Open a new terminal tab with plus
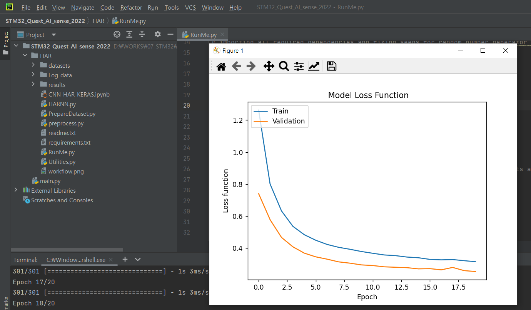Viewport: 531px width, 310px height. click(x=125, y=259)
